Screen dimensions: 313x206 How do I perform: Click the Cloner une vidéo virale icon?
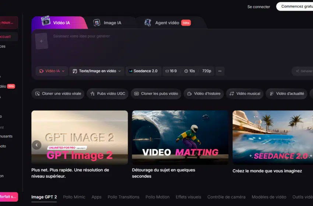pyautogui.click(x=37, y=93)
